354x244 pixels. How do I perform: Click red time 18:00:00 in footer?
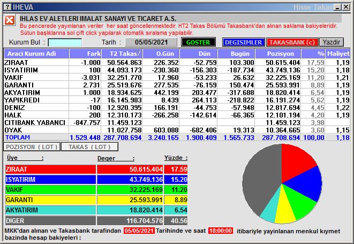[221, 231]
